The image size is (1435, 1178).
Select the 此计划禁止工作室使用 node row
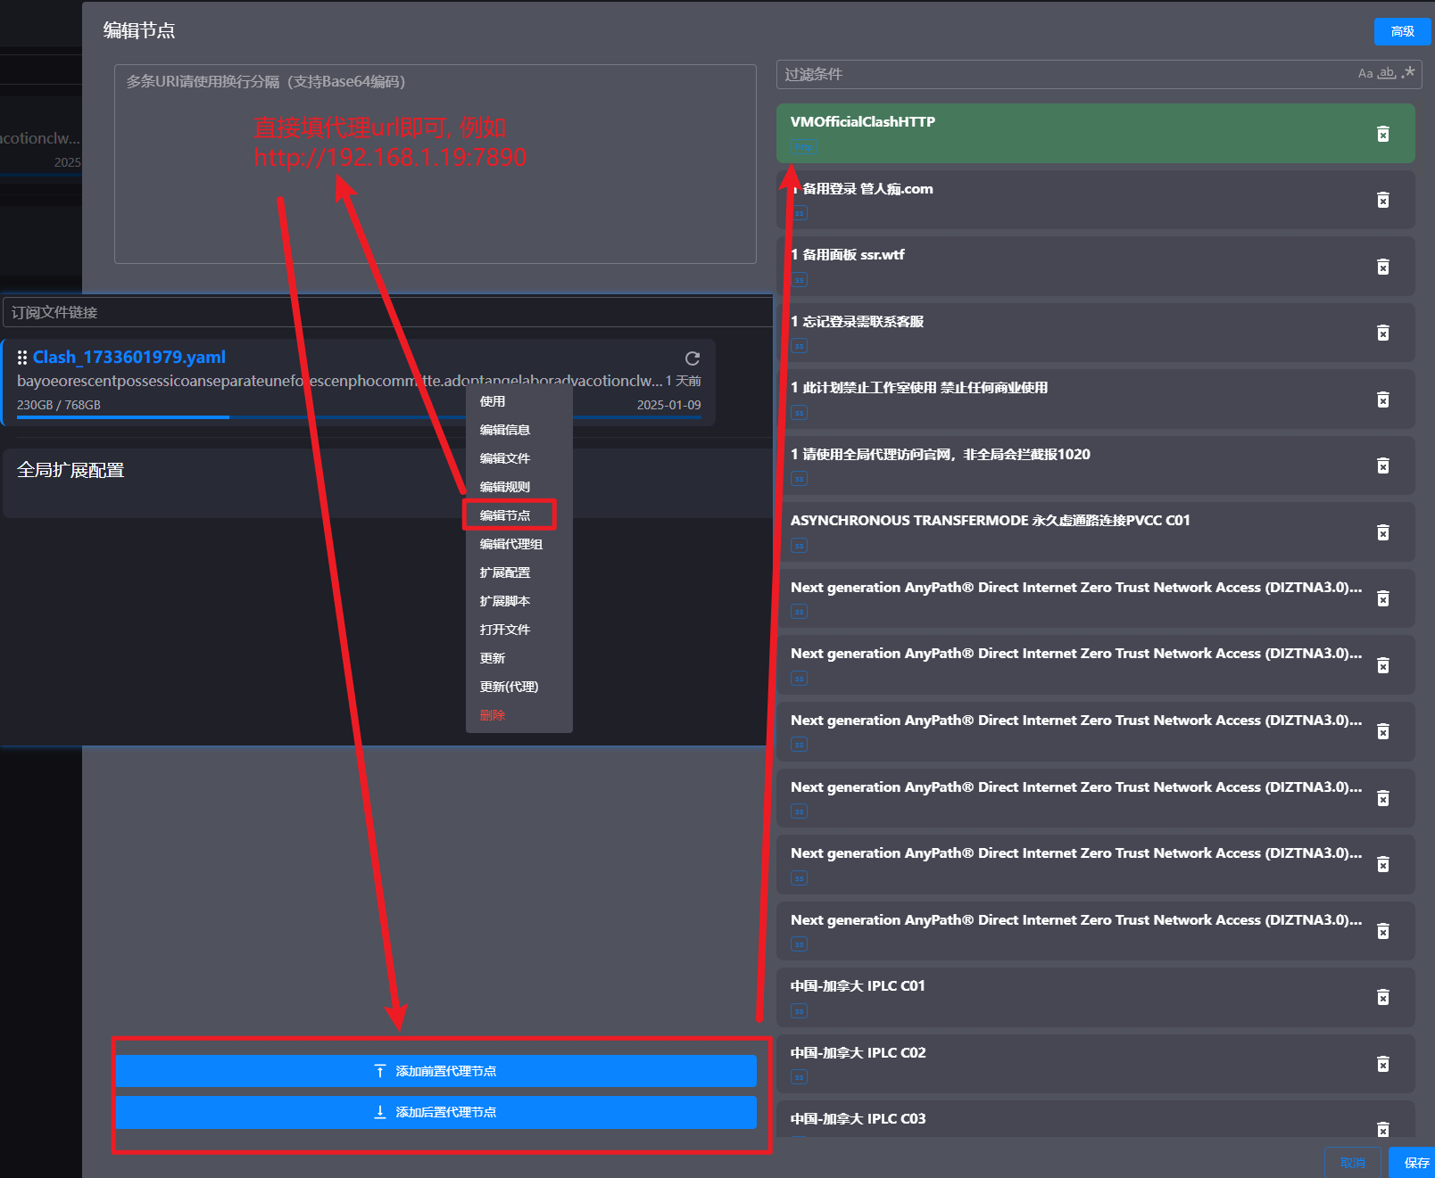1096,400
